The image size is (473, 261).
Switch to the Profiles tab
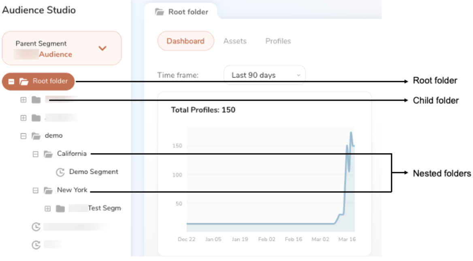[278, 41]
